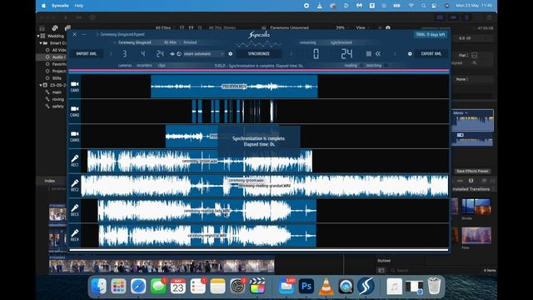533x300 pixels.
Task: Click the IMPORT XML button
Action: [x=87, y=53]
